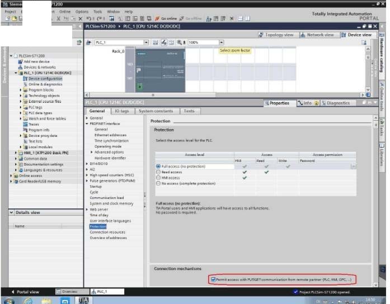Viewport: 390px width, 304px height.
Task: Click the zoom in magnifier icon
Action: click(x=179, y=42)
